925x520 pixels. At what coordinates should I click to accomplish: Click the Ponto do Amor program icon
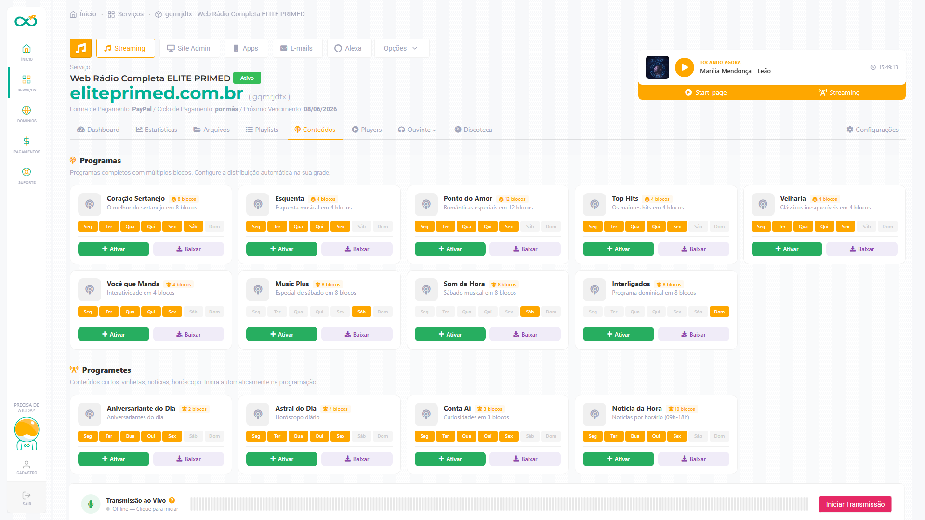pyautogui.click(x=426, y=205)
